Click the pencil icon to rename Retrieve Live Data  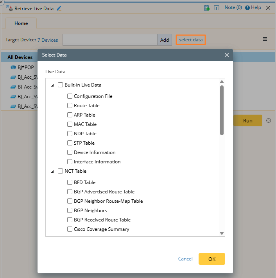pos(59,8)
